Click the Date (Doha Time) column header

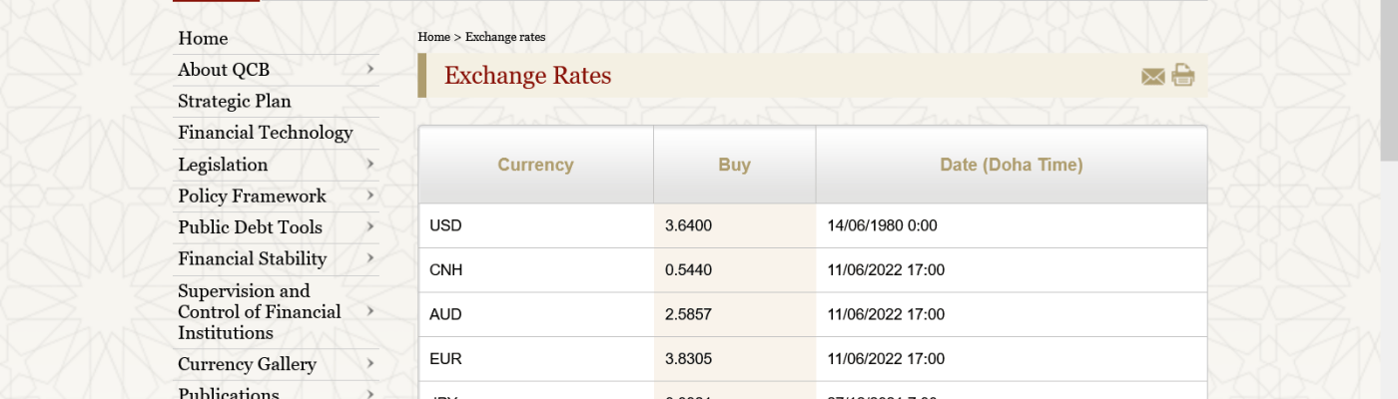tap(1012, 165)
